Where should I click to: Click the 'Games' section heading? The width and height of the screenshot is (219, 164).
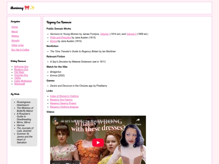click(50, 81)
